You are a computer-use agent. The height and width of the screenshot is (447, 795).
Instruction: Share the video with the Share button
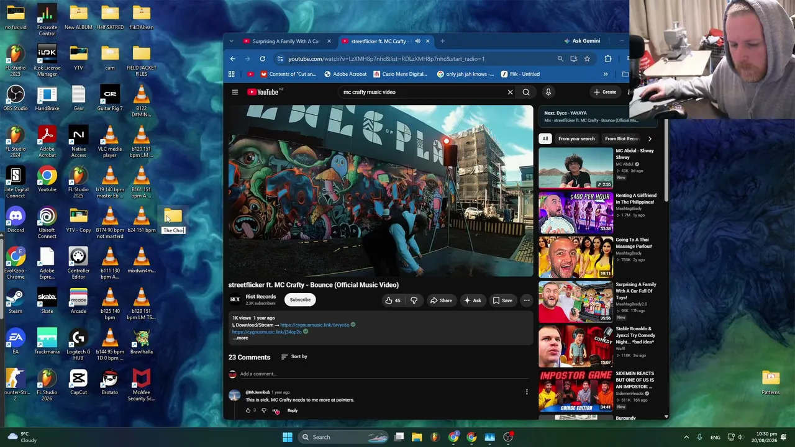441,300
